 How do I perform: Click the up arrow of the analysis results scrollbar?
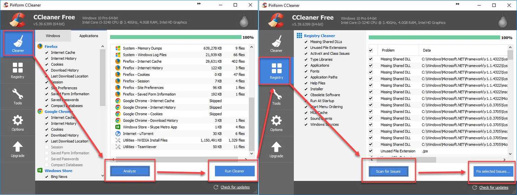point(252,47)
